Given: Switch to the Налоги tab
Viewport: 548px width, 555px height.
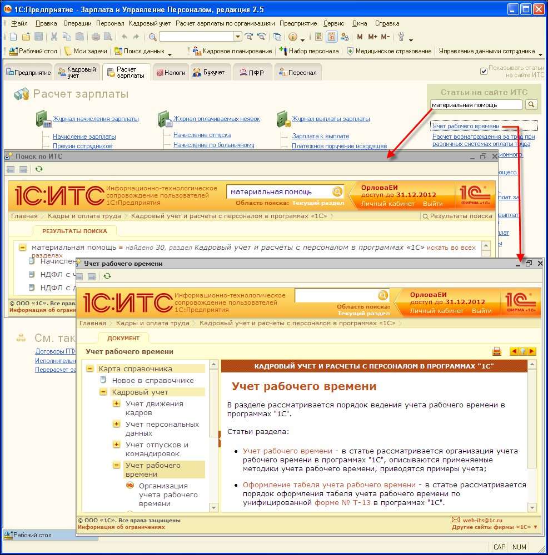Looking at the screenshot, I should (x=171, y=73).
